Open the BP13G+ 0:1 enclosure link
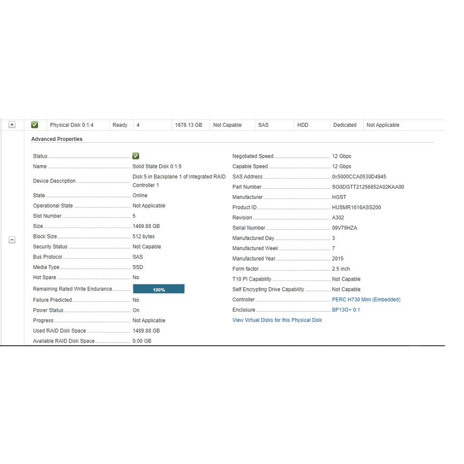The width and height of the screenshot is (464, 464). pyautogui.click(x=346, y=310)
